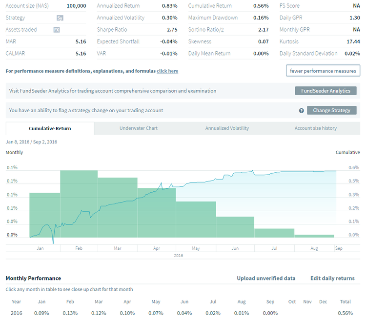Select the Annualized Volatility tab
This screenshot has width=366, height=321.
click(227, 128)
